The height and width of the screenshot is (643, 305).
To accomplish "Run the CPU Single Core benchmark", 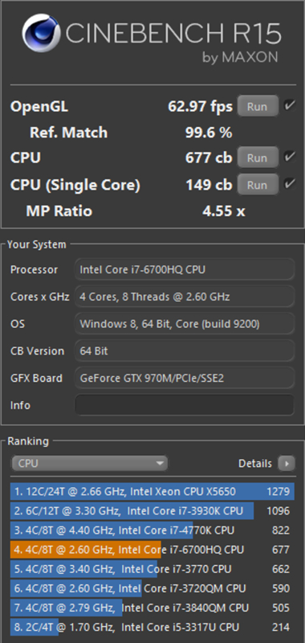I will pos(258,185).
